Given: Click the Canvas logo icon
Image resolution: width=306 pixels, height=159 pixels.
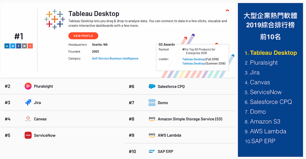Looking at the screenshot, I should tap(28, 119).
